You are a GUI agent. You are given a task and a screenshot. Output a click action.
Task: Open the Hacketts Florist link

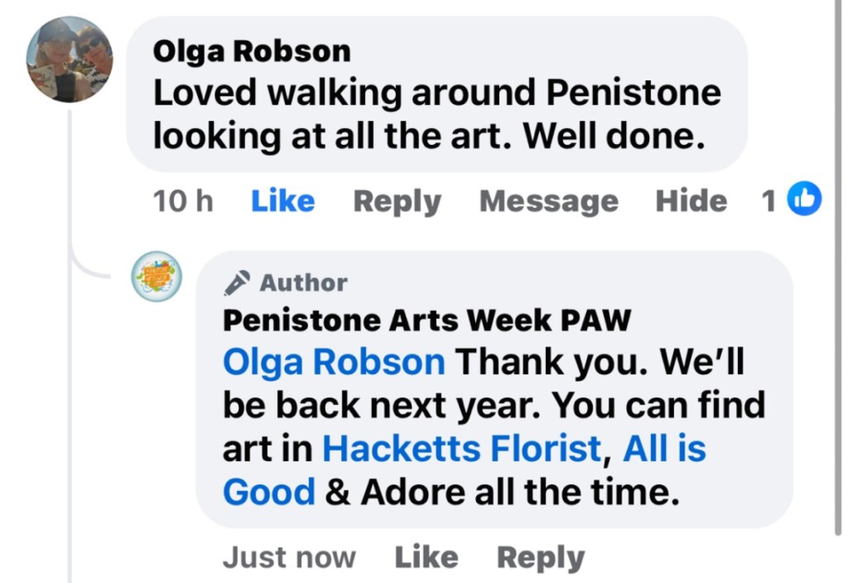coord(461,449)
